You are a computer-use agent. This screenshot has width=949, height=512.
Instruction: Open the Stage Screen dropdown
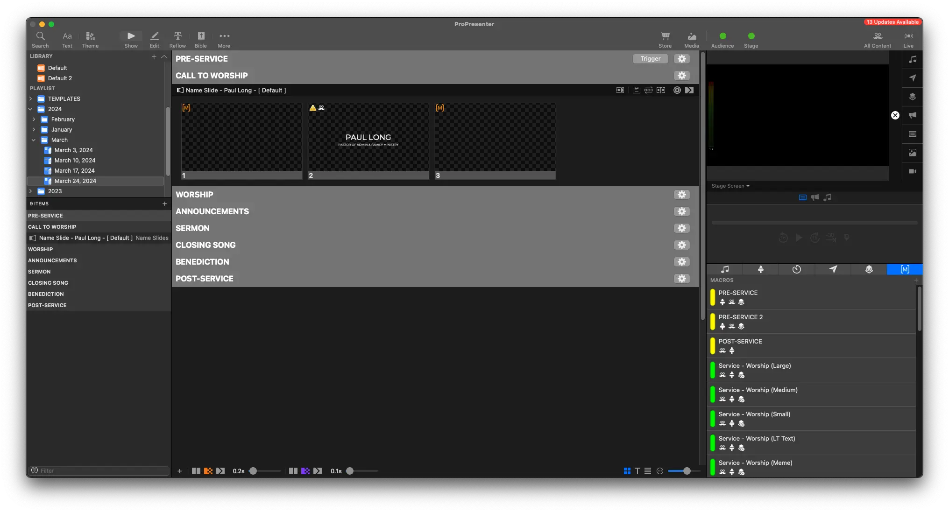pos(730,186)
